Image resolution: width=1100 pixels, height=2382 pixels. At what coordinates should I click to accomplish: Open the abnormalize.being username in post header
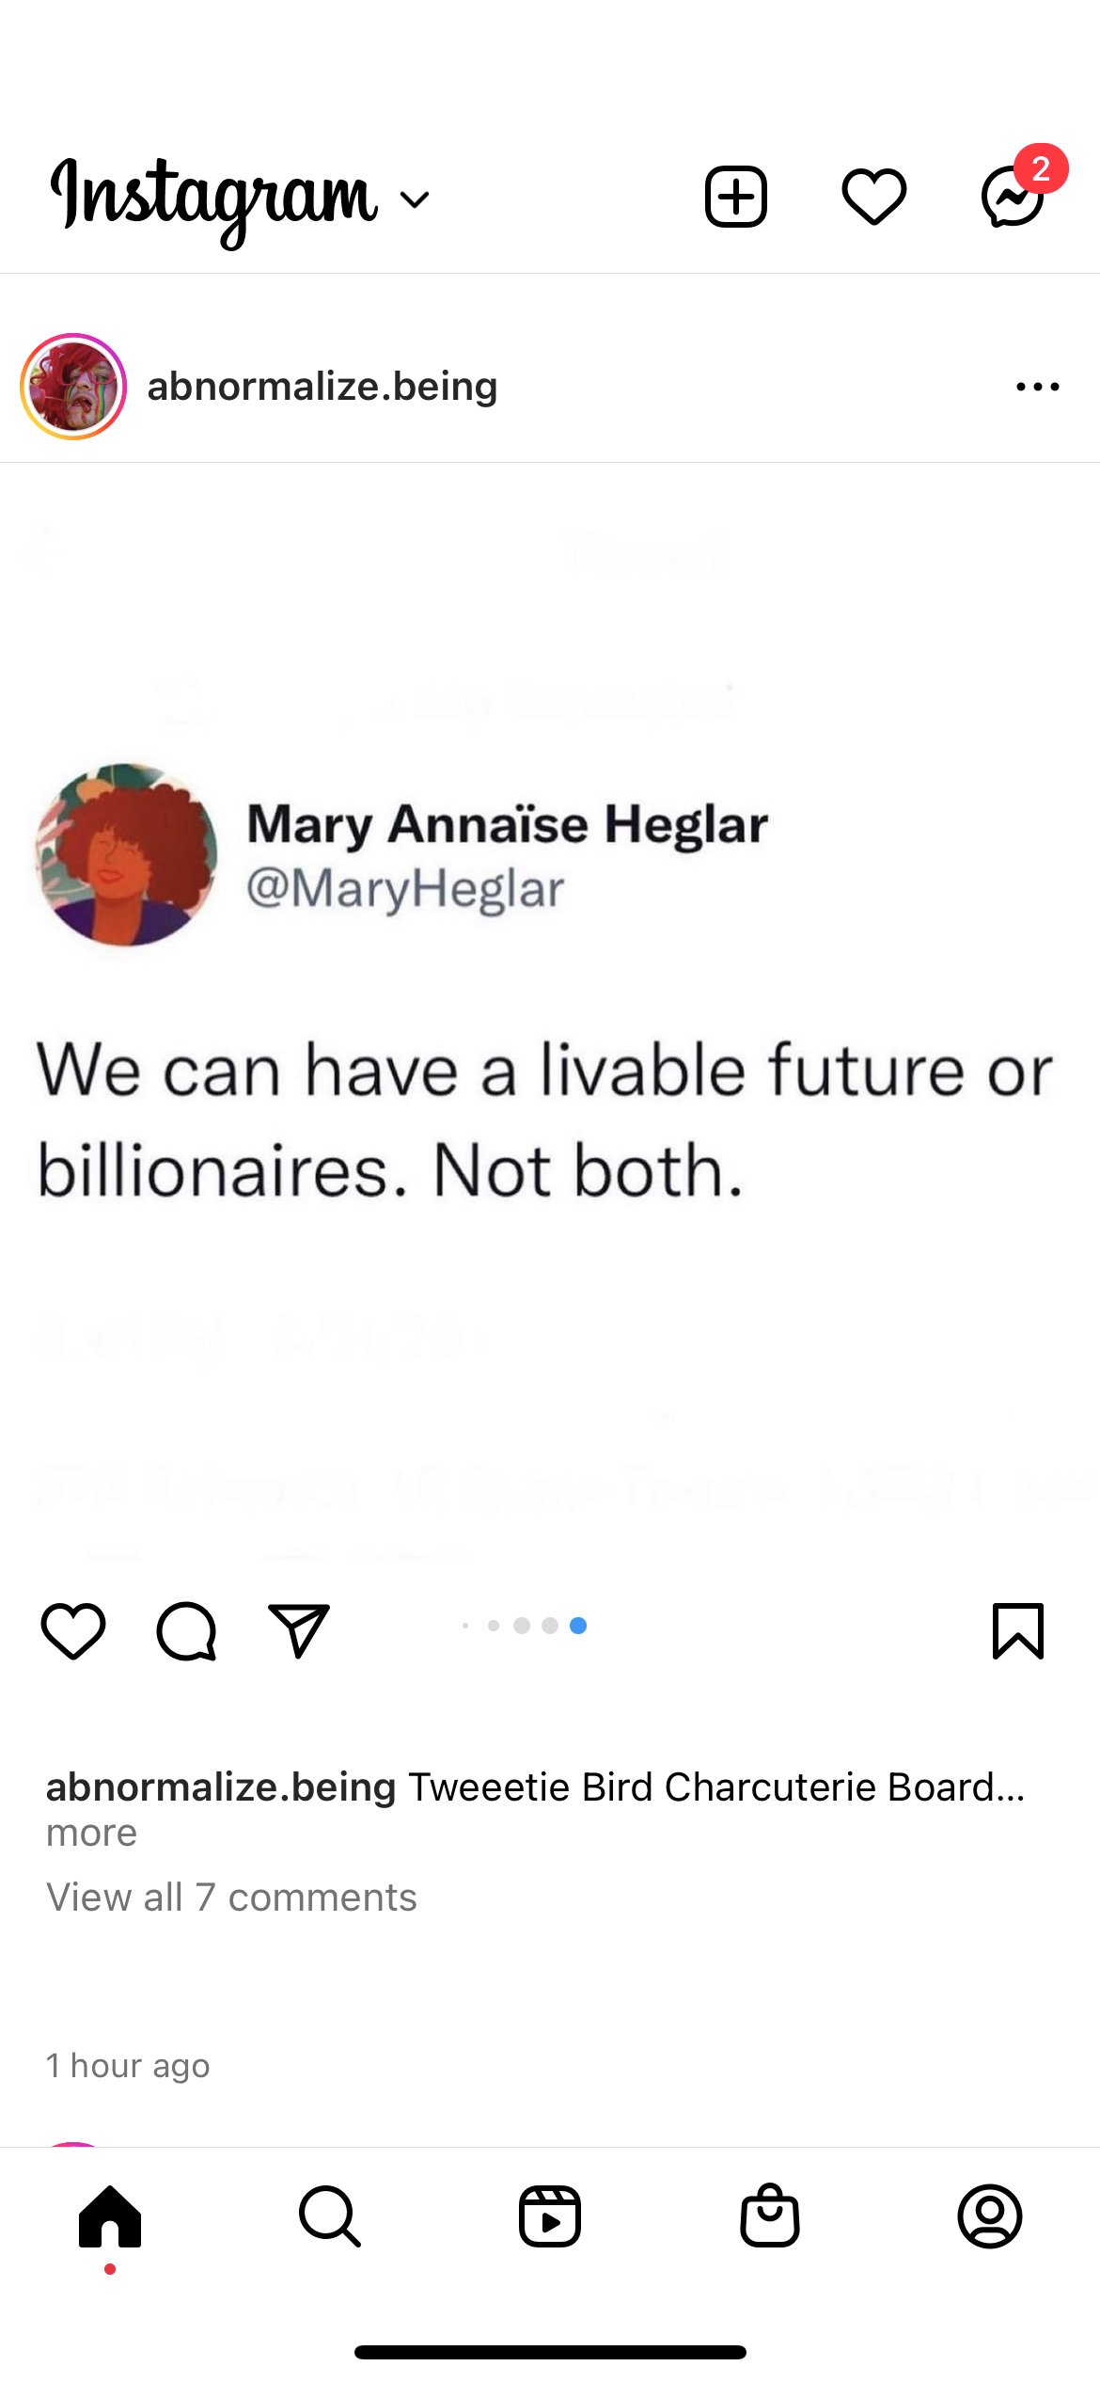322,387
